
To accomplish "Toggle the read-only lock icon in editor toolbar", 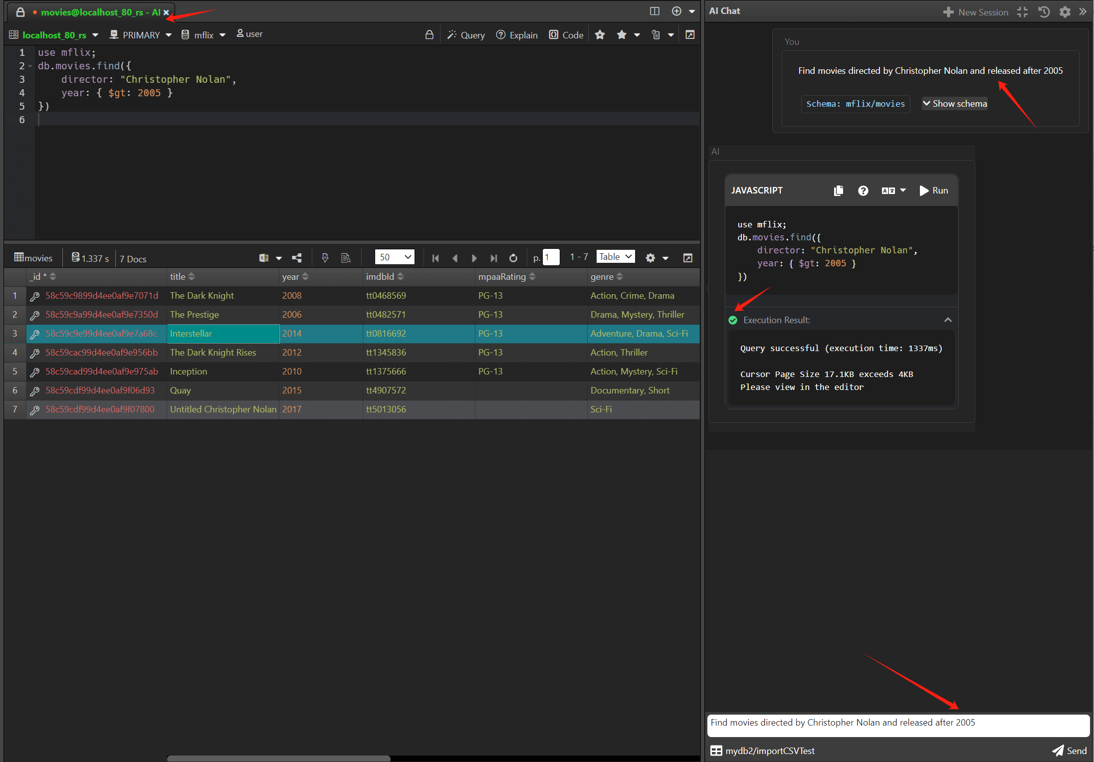I will [x=429, y=35].
